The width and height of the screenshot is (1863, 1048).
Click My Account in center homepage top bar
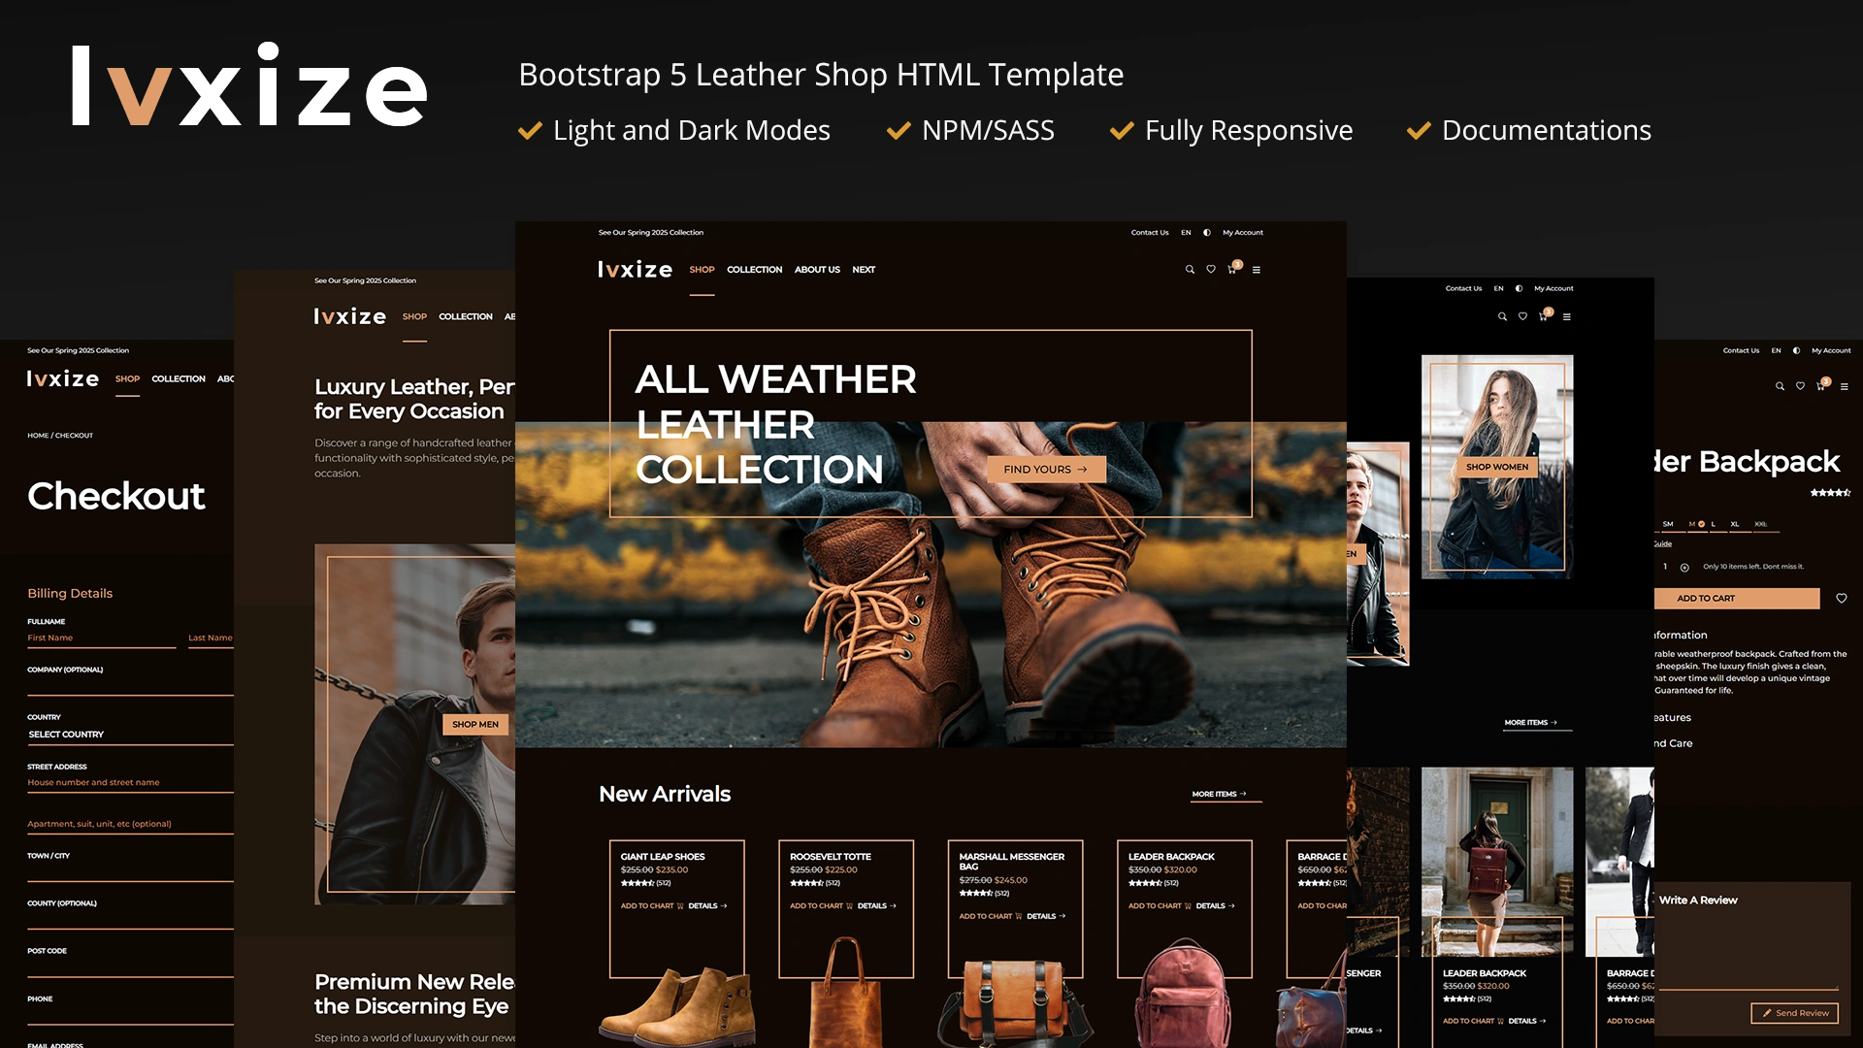[x=1243, y=233]
